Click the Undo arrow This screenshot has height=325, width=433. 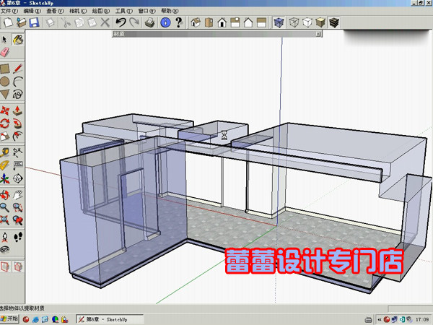(x=121, y=22)
